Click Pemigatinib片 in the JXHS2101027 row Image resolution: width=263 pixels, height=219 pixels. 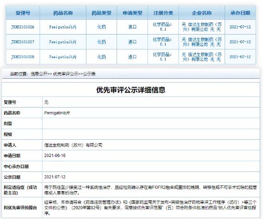[63, 42]
